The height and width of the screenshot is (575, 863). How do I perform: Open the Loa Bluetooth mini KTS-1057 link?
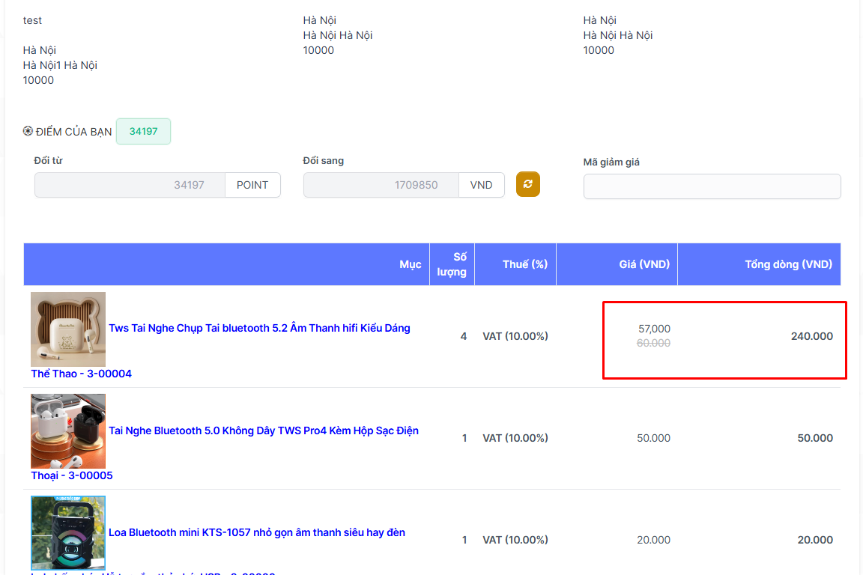pyautogui.click(x=256, y=532)
